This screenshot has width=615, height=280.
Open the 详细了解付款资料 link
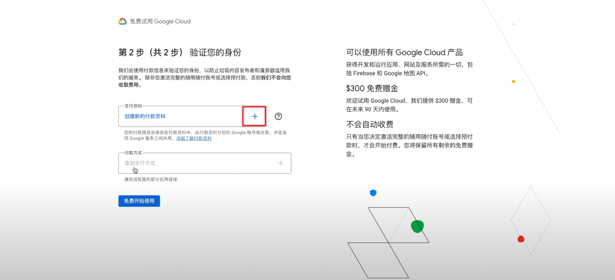tap(194, 138)
